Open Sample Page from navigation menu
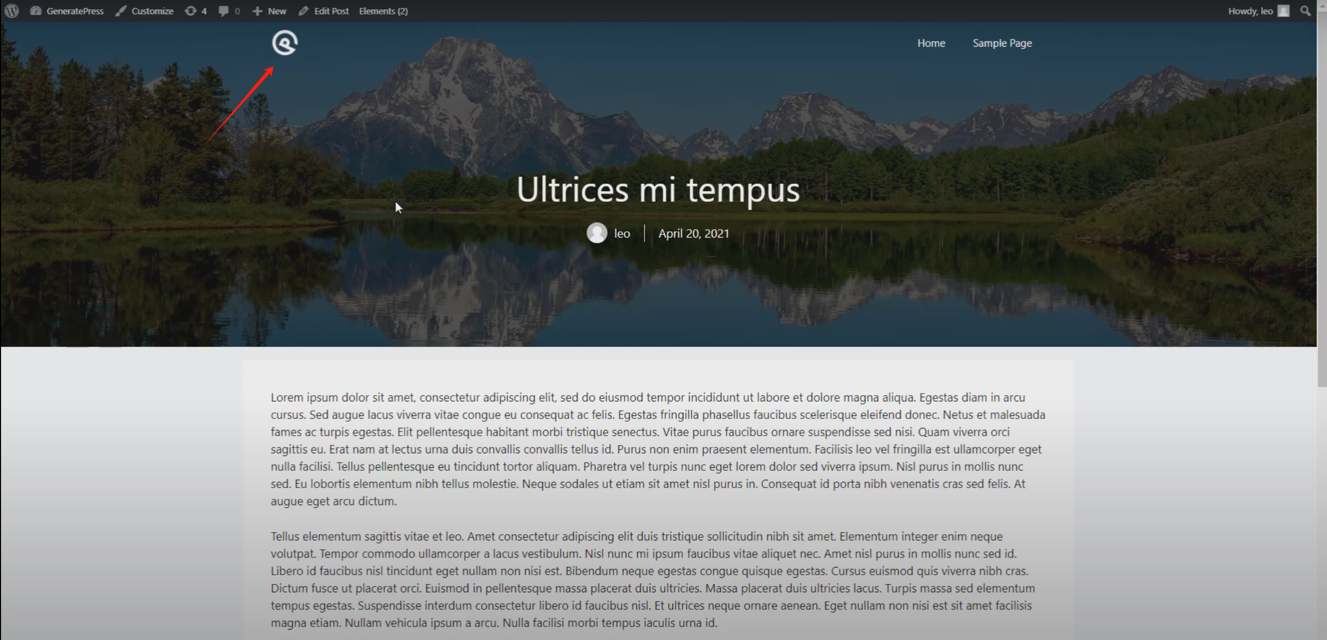1327x640 pixels. coord(1002,43)
